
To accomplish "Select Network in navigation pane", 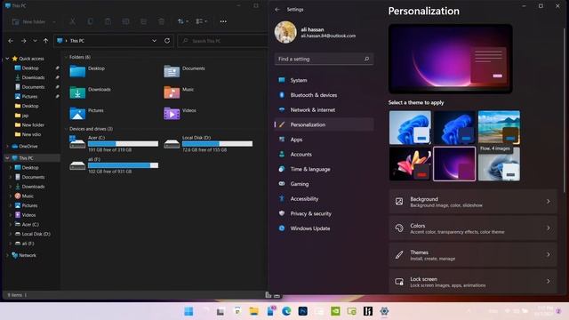I will pos(28,255).
